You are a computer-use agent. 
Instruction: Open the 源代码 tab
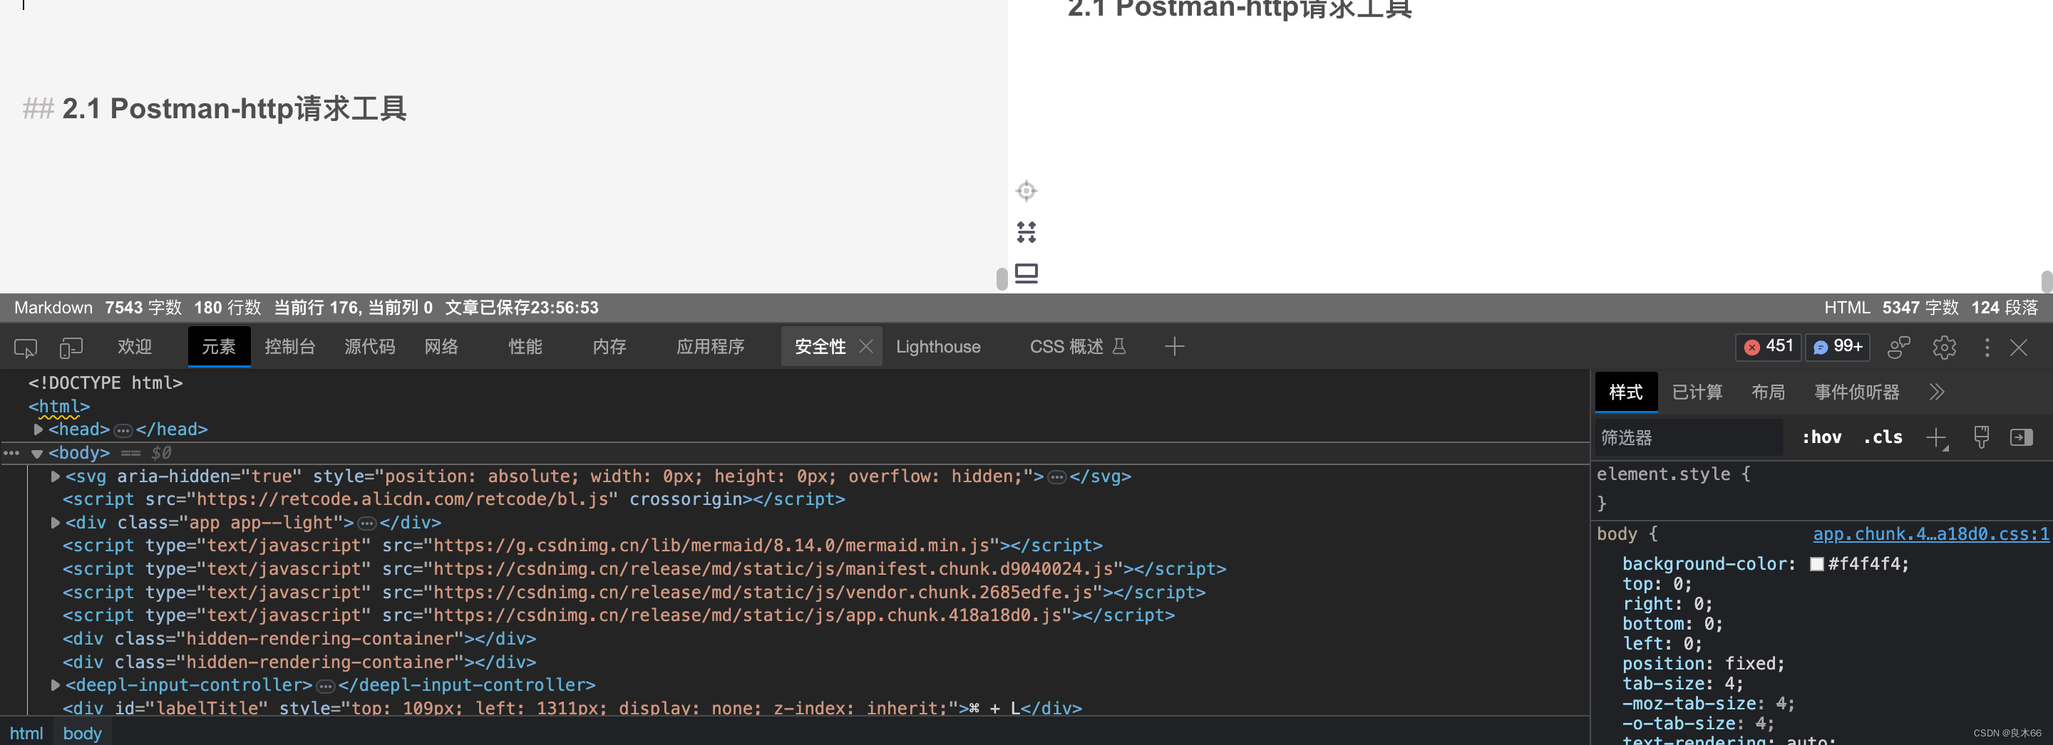(x=370, y=346)
